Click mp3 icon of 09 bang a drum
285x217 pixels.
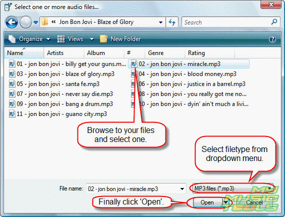(12, 104)
